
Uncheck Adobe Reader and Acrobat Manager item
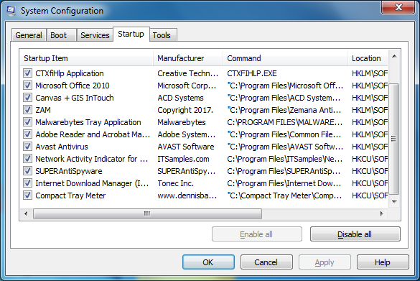[27, 134]
